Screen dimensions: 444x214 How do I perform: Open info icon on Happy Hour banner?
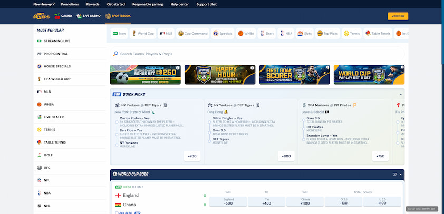pyautogui.click(x=252, y=68)
